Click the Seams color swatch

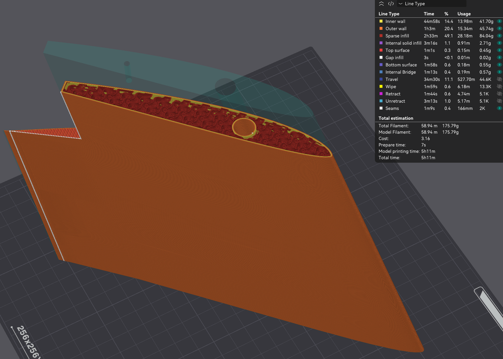381,108
